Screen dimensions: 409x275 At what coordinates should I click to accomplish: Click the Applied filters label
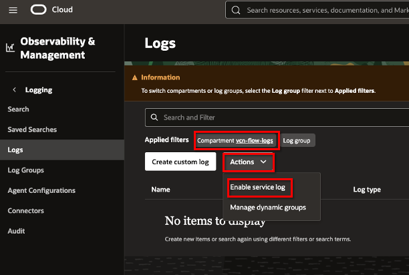pyautogui.click(x=166, y=140)
